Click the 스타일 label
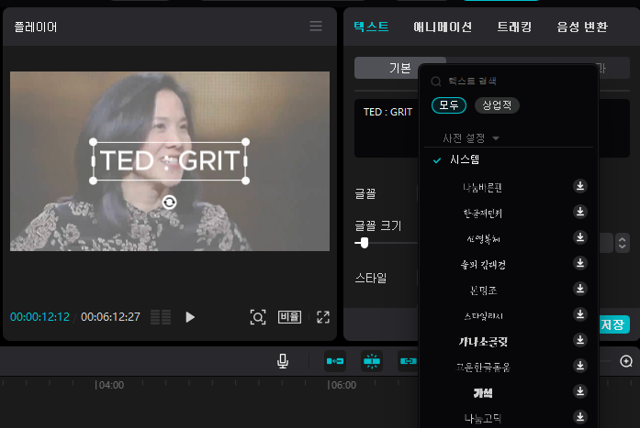Viewport: 640px width, 428px height. [x=371, y=278]
